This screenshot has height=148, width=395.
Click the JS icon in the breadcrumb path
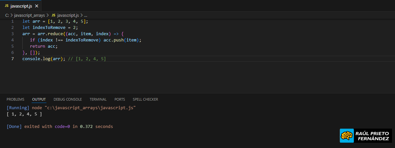[54, 15]
